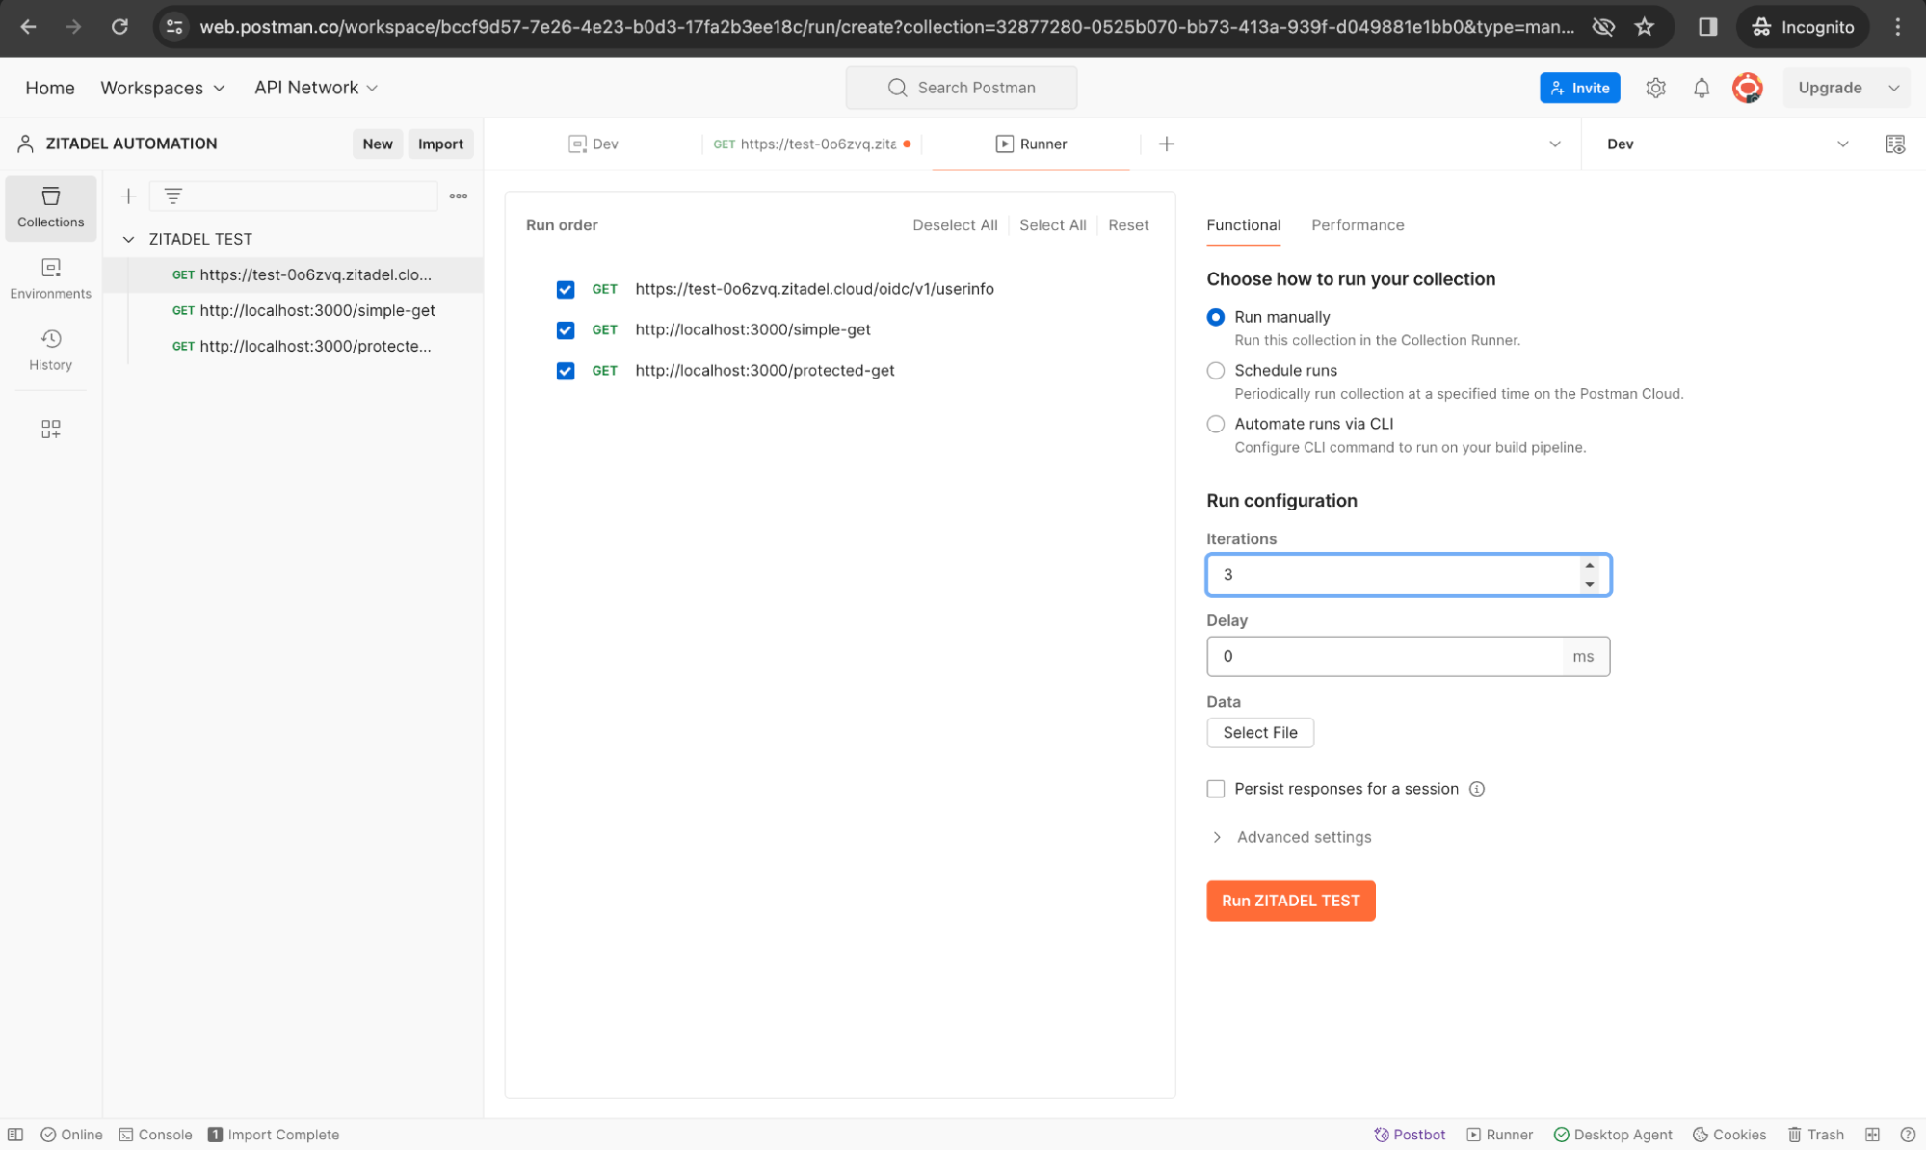Screen dimensions: 1926x1150
Task: Click the Select File button
Action: [1259, 732]
